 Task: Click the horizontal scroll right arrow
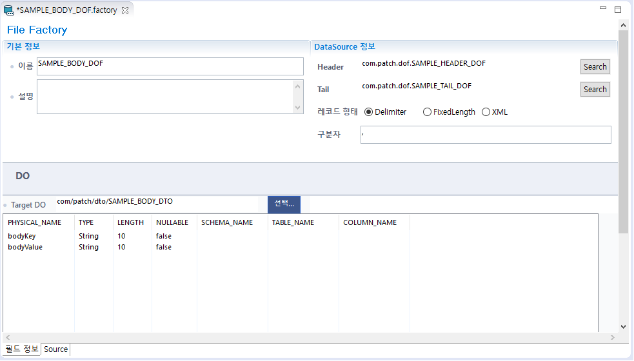[x=613, y=337]
